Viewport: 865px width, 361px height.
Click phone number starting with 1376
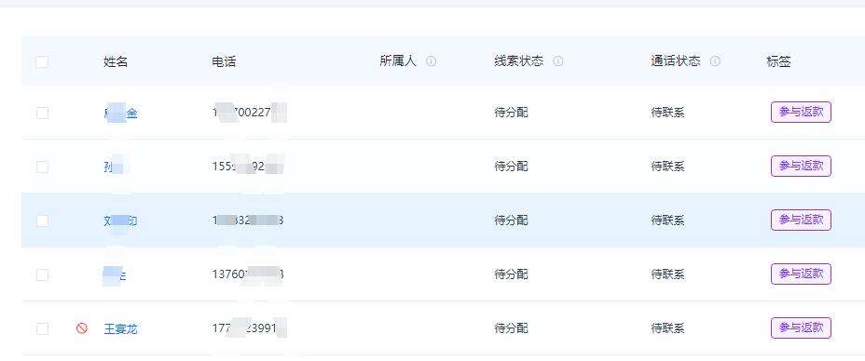[x=248, y=274]
